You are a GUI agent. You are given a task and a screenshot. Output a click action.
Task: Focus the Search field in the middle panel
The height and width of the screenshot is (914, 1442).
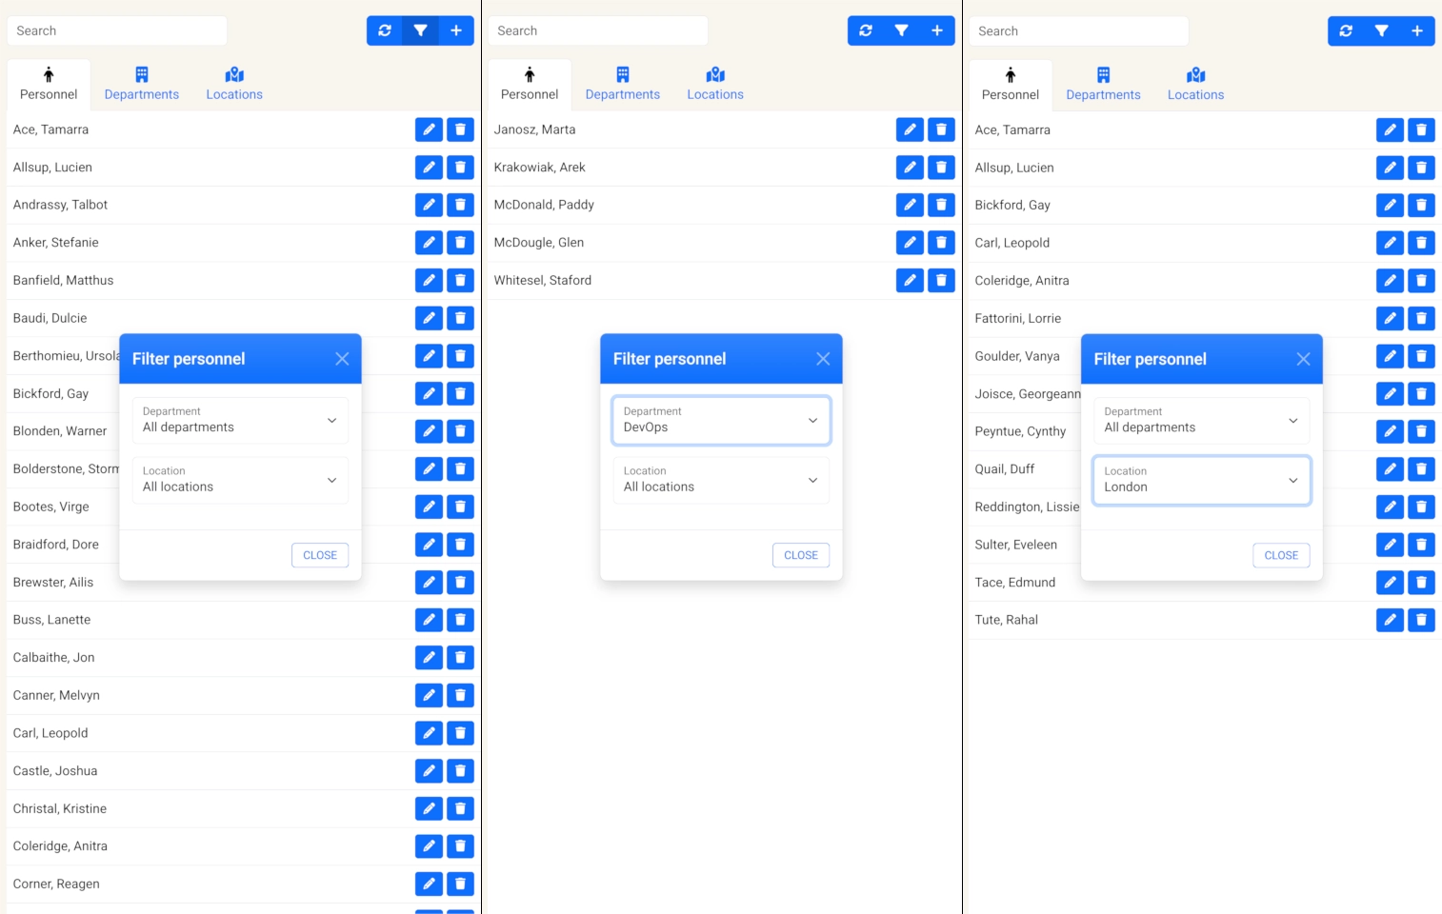coord(598,30)
